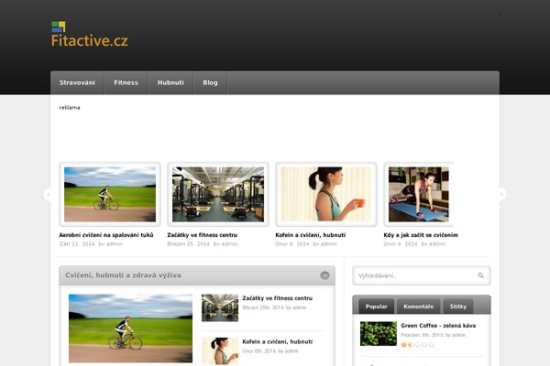550x366 pixels.
Task: Open the Fitness menu item
Action: tap(126, 82)
